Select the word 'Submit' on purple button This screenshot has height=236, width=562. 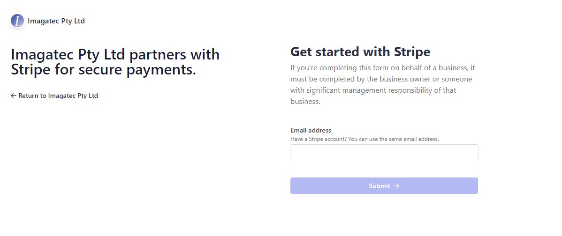tap(379, 186)
